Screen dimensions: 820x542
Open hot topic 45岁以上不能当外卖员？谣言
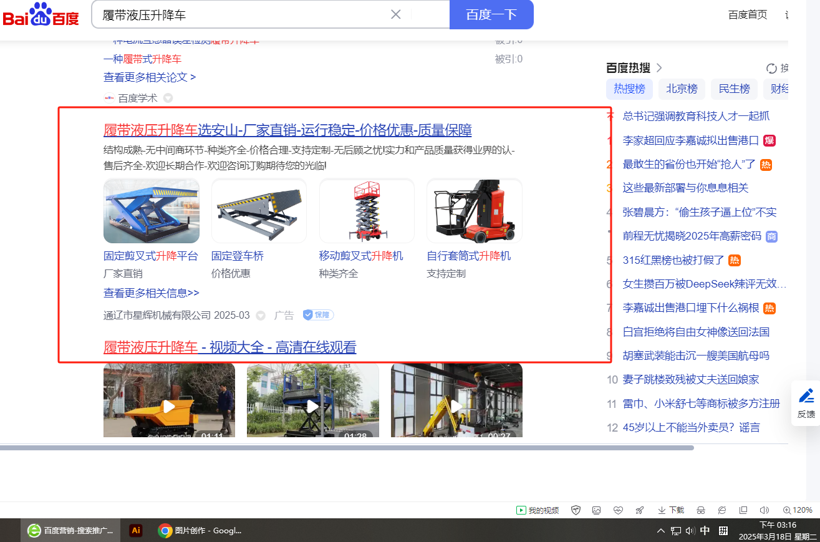[x=691, y=428]
